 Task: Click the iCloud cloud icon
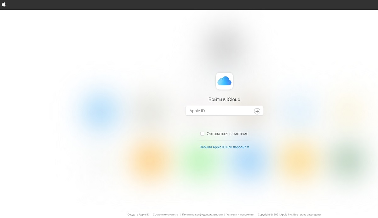(224, 81)
